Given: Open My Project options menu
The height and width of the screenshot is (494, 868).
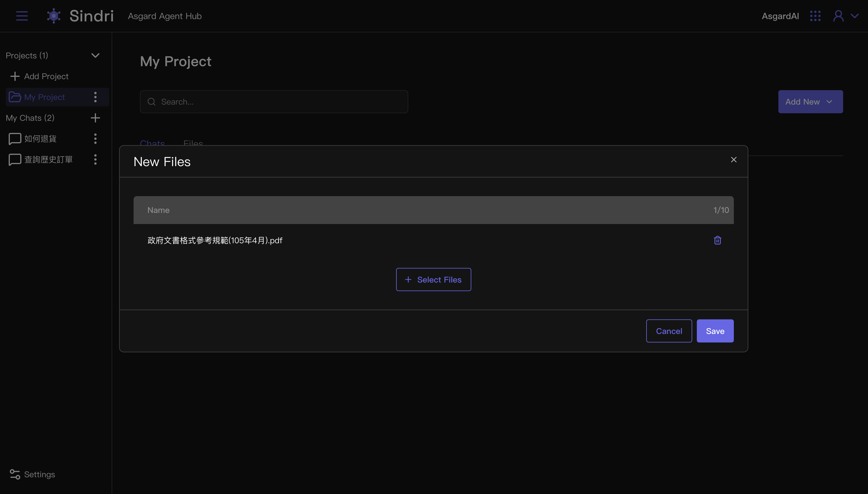Looking at the screenshot, I should [x=95, y=97].
